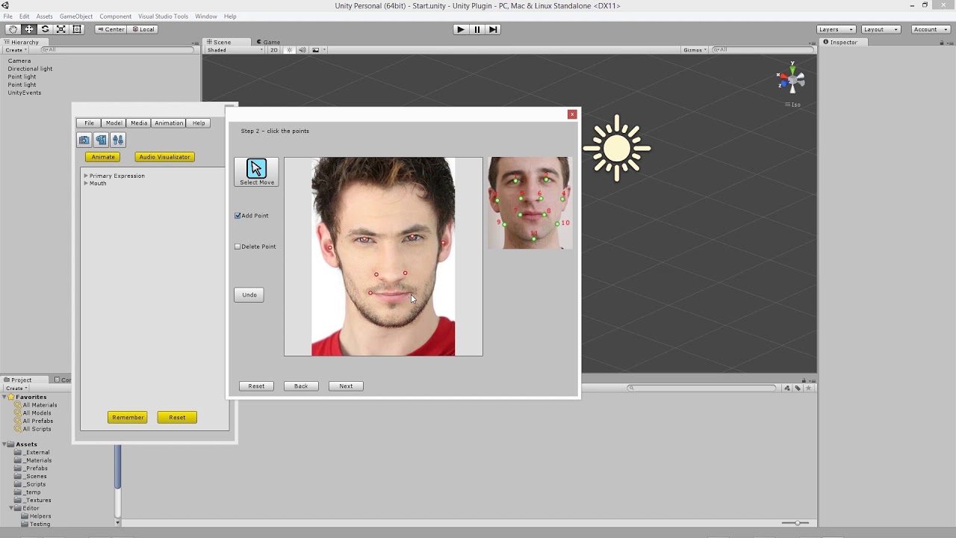The height and width of the screenshot is (538, 956).
Task: Activate the Select Move tool in Step 2 dialog
Action: click(256, 171)
